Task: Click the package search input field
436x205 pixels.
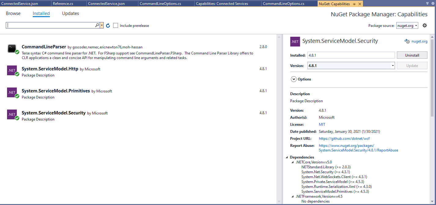Action: (50, 25)
